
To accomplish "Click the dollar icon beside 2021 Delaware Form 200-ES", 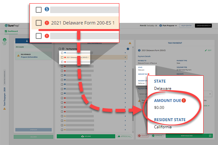I will pyautogui.click(x=139, y=50).
